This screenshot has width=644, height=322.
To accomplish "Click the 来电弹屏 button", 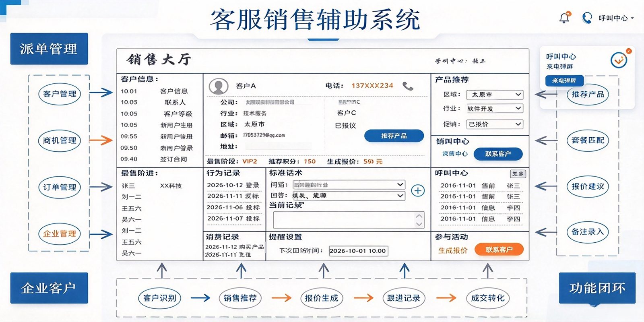I will [564, 80].
